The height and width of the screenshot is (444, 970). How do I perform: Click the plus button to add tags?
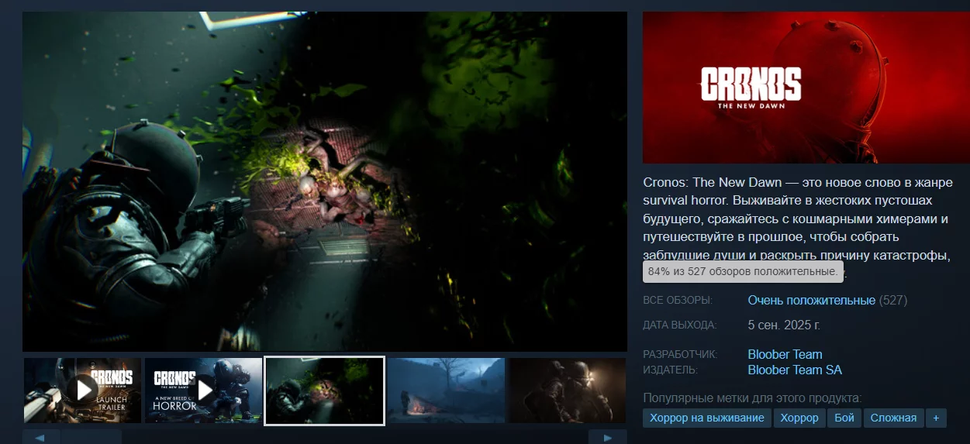point(936,418)
